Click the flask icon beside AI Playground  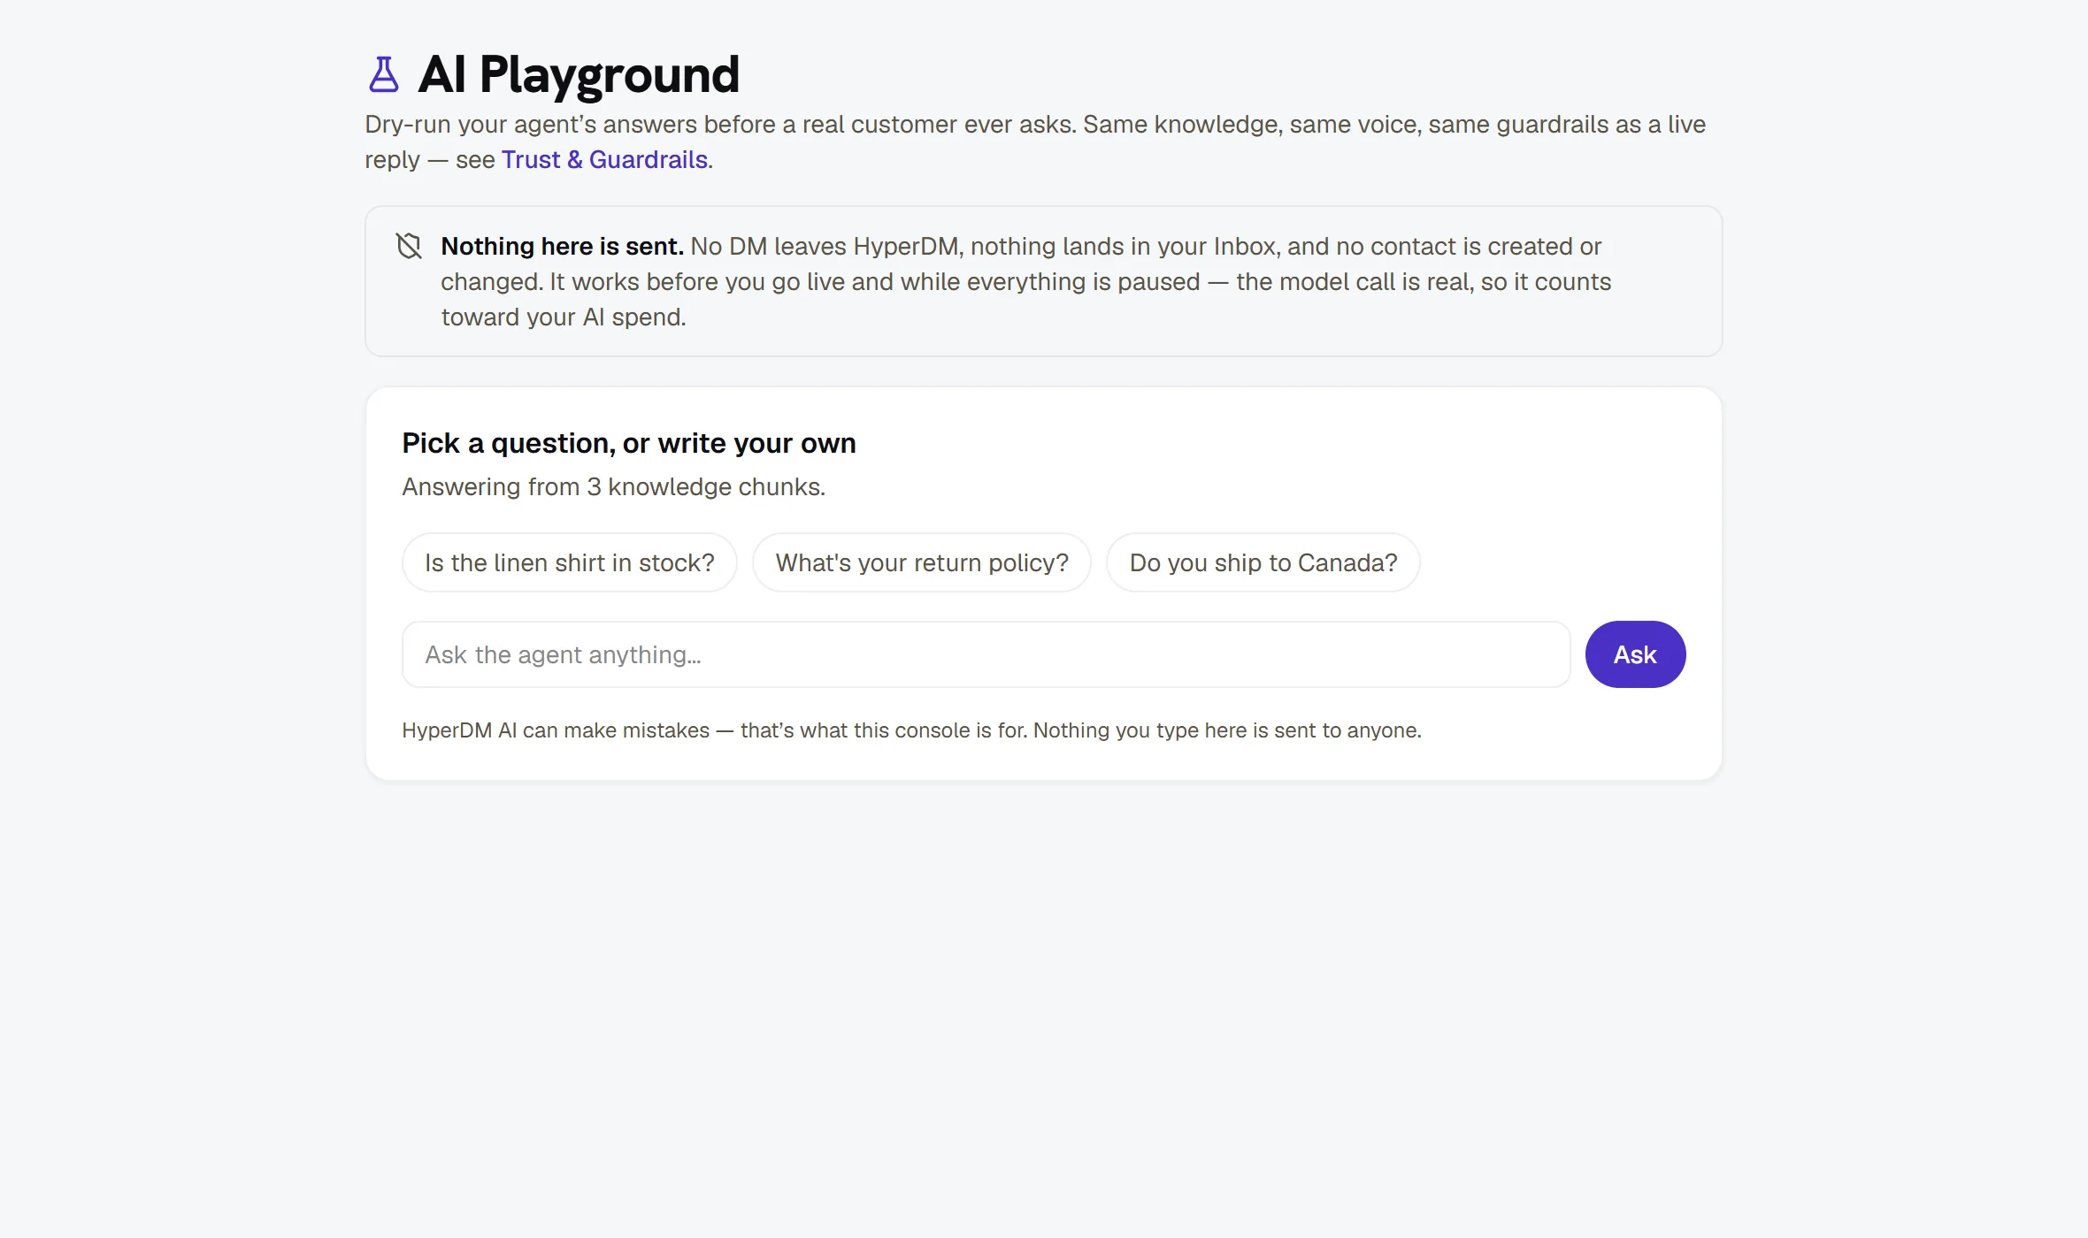point(384,74)
